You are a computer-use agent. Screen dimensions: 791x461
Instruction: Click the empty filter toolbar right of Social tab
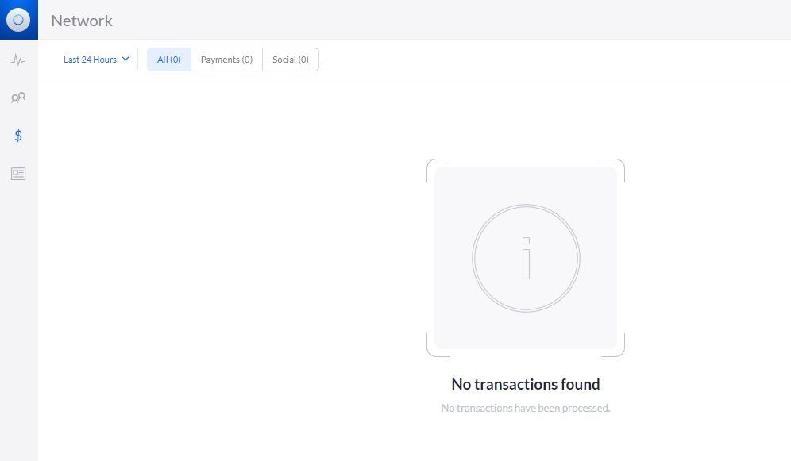point(555,60)
